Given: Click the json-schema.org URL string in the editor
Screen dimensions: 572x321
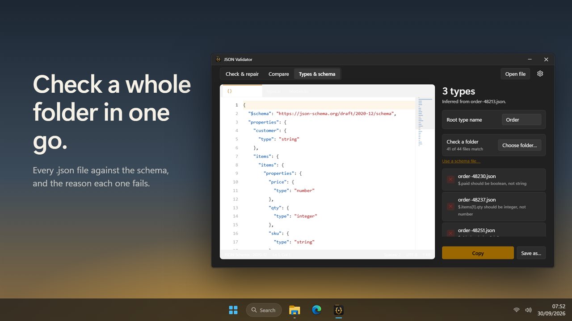Looking at the screenshot, I should tap(335, 114).
